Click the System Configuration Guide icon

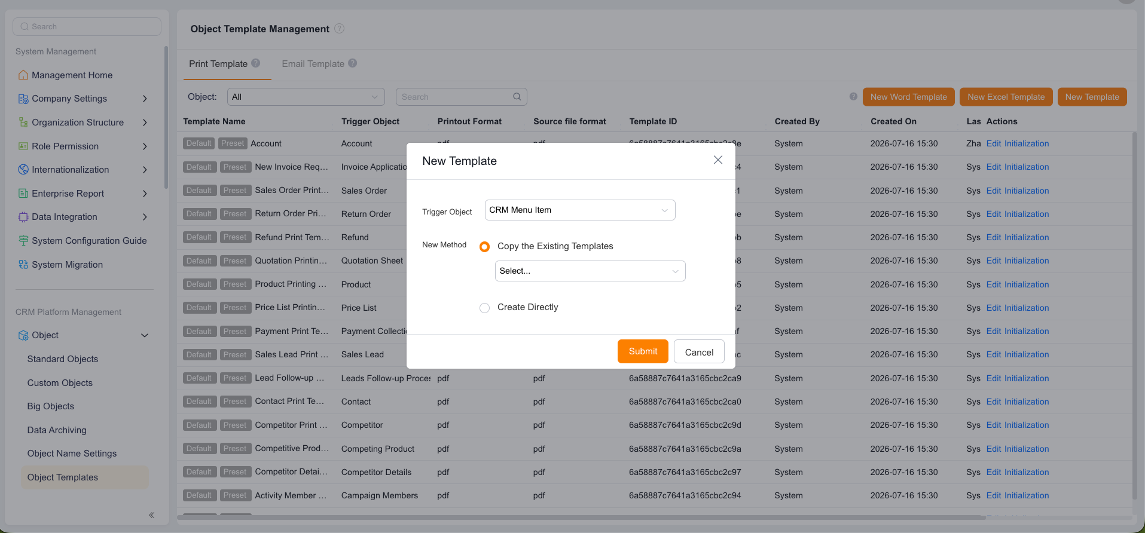[23, 241]
